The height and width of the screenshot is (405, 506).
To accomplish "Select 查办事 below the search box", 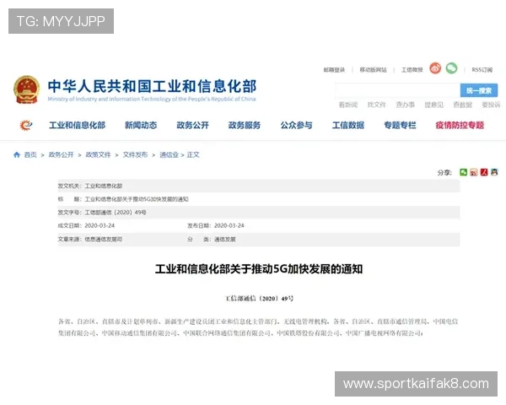I will [406, 105].
